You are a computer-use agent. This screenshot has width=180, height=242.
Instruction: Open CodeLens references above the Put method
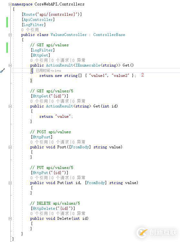pos(39,178)
